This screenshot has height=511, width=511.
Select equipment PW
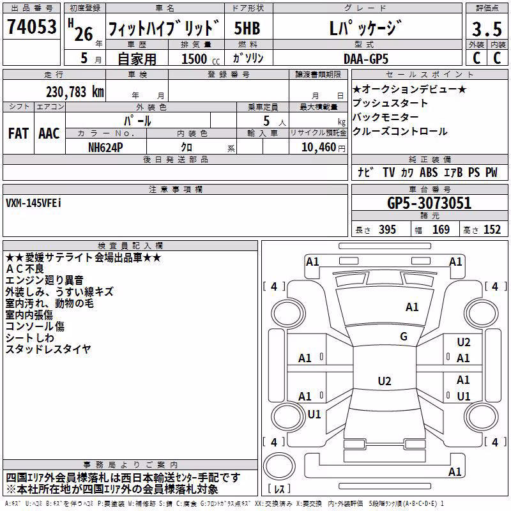coord(491,172)
